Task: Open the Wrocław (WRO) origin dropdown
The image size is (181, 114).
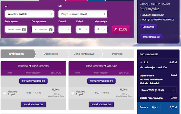Action: coord(30,14)
